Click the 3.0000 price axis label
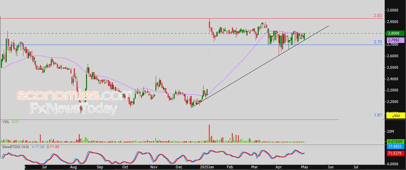Image resolution: width=406 pixels, height=170 pixels. pyautogui.click(x=393, y=10)
